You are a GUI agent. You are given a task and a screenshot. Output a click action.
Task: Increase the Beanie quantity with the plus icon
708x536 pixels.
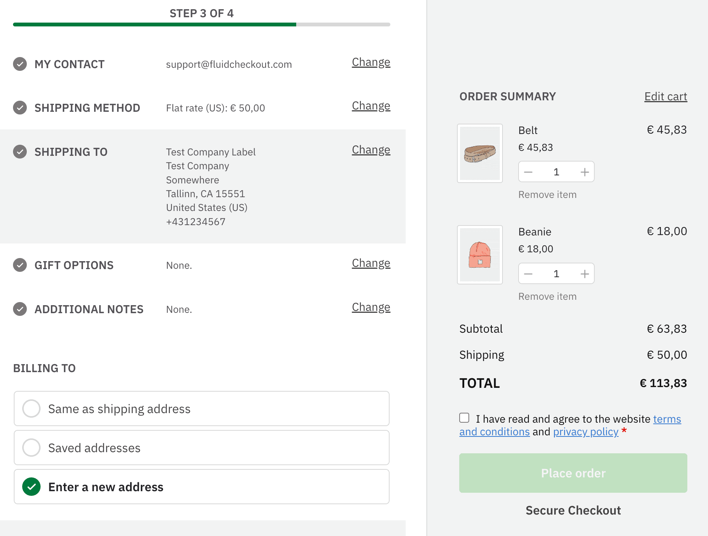(x=584, y=273)
